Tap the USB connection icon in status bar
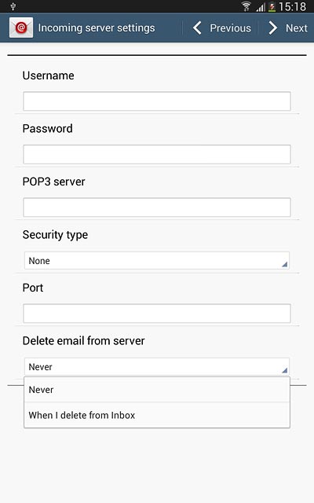 click(13, 6)
